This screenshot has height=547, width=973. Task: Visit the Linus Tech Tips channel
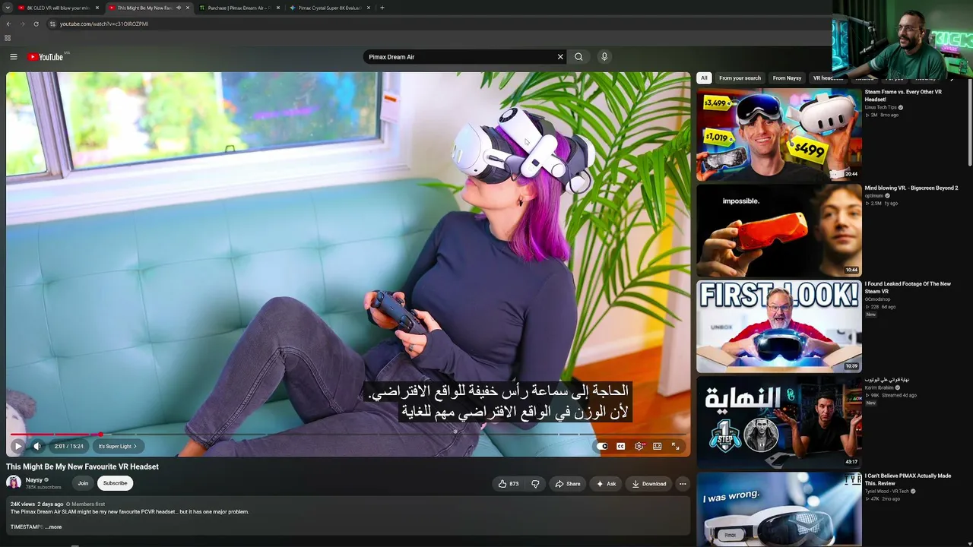[x=881, y=107]
